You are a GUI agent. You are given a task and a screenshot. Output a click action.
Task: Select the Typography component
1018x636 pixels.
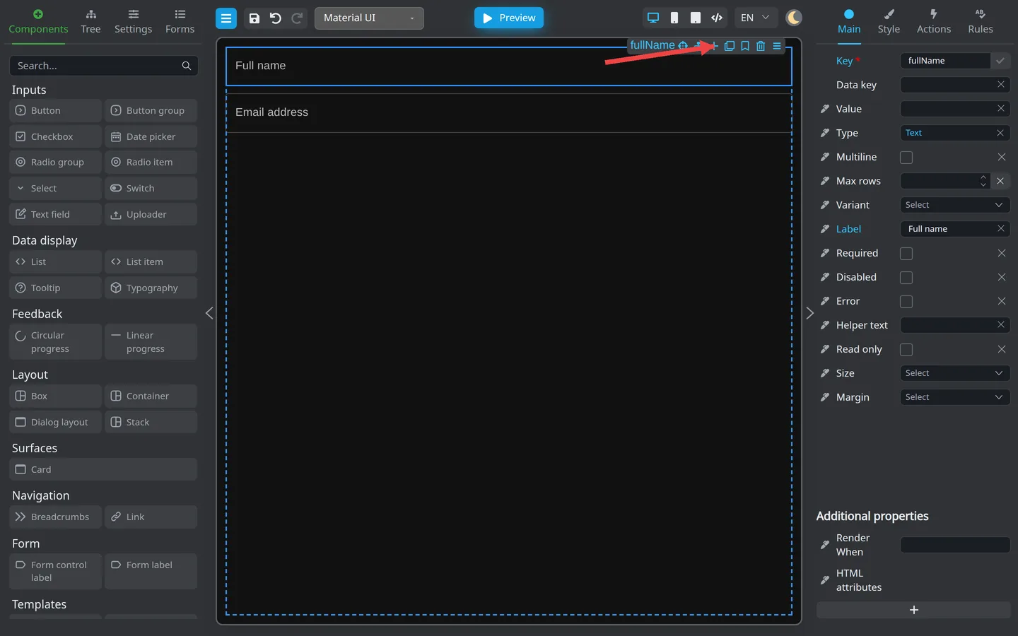point(151,288)
